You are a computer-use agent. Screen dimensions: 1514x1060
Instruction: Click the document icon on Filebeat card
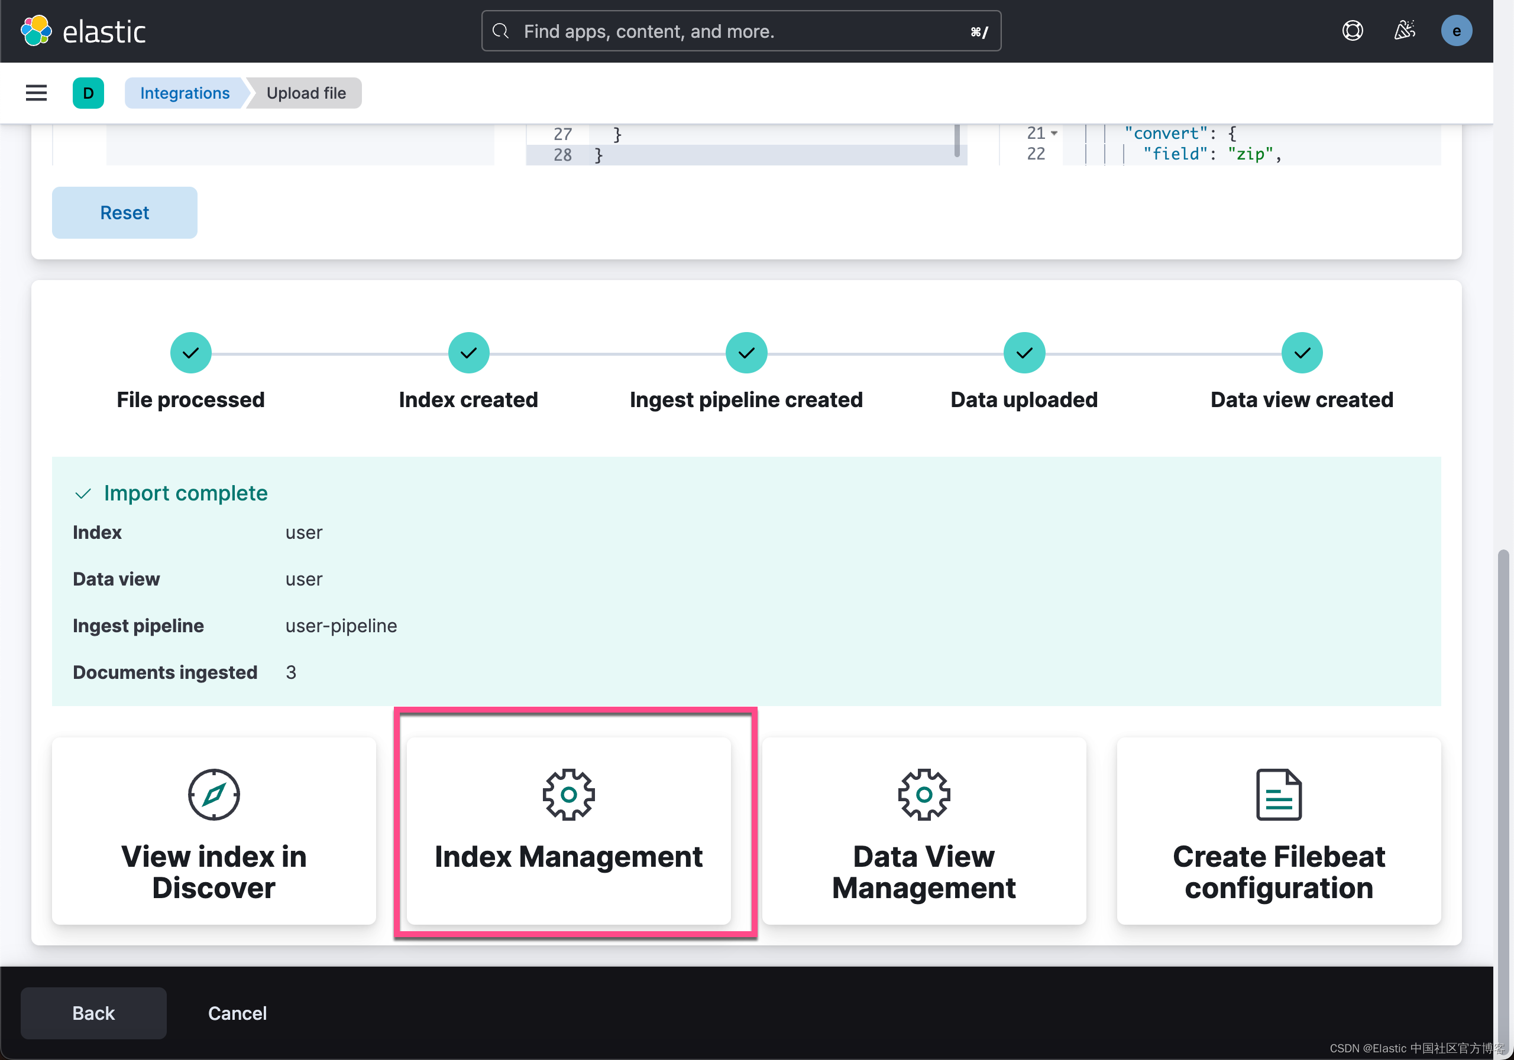1278,794
